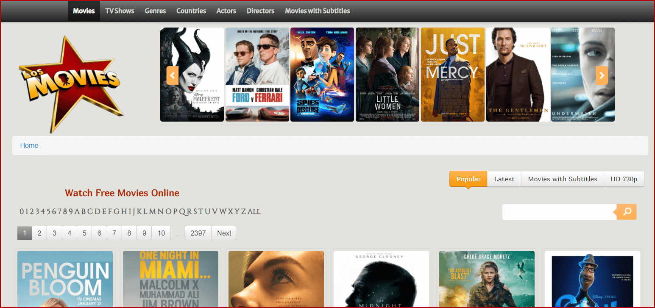Image resolution: width=655 pixels, height=308 pixels.
Task: Select the HD 720p tab
Action: (x=624, y=179)
